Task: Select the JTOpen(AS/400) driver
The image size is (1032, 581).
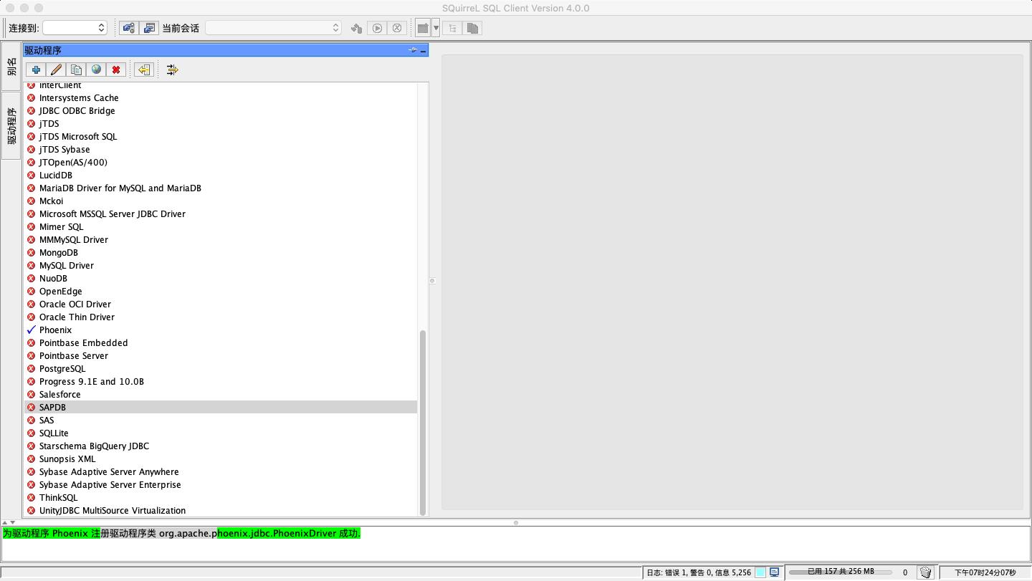Action: click(x=221, y=162)
